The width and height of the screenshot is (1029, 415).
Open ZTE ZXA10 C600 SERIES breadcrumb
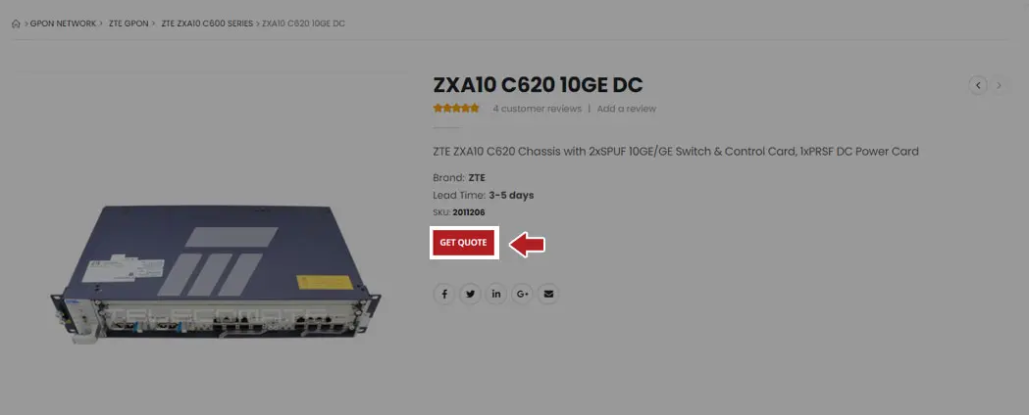[x=207, y=23]
